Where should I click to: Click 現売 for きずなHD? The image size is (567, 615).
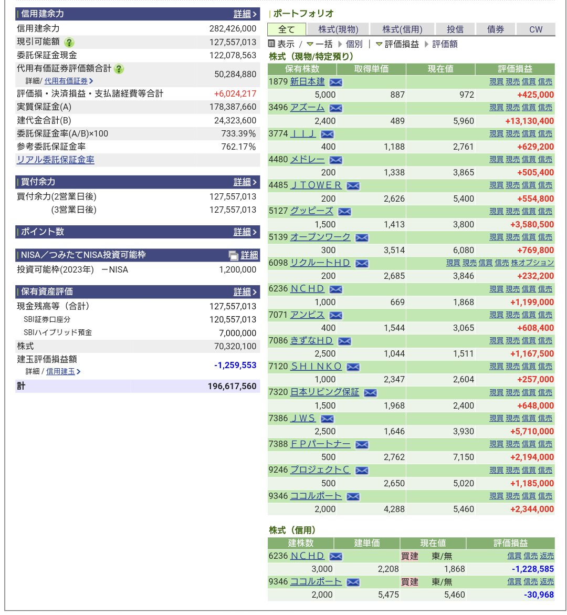(512, 341)
